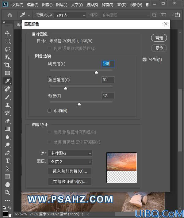Select the Spot Healing Brush tool

7,89
